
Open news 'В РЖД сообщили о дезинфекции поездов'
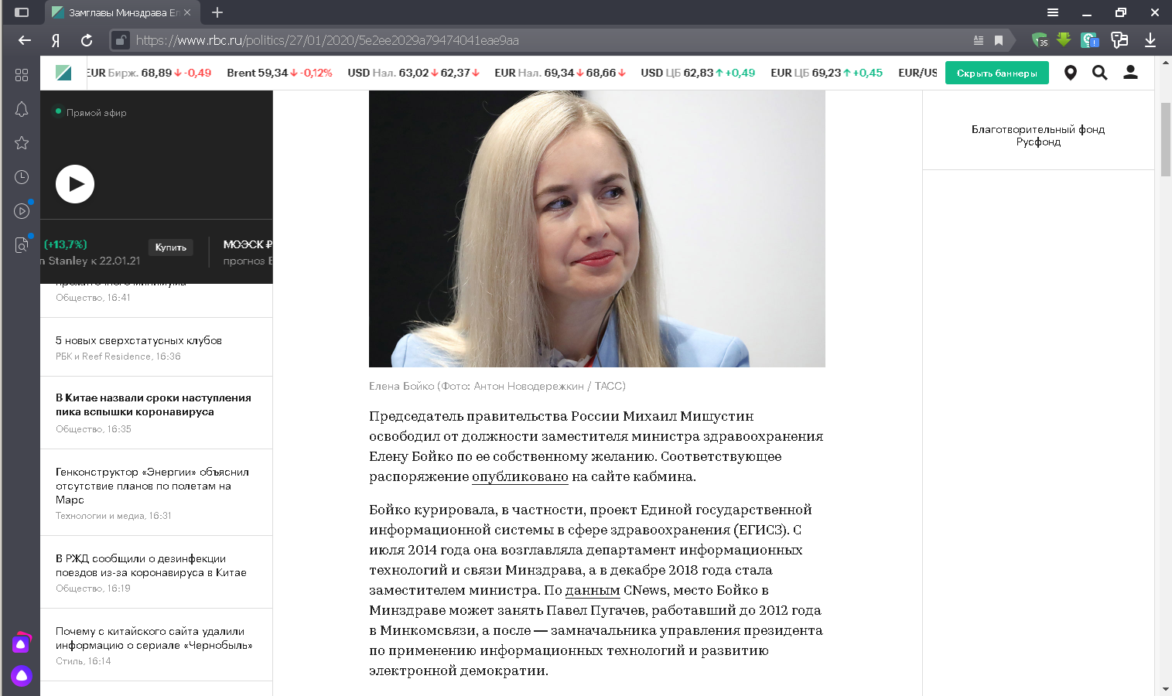151,565
